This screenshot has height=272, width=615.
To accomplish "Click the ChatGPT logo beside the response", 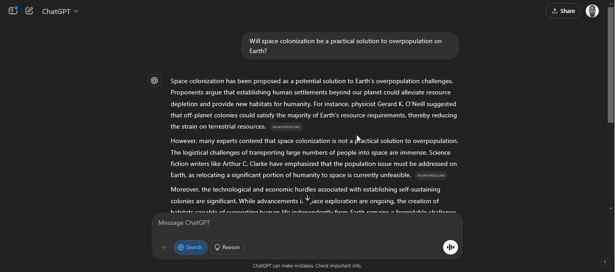I will coord(154,81).
